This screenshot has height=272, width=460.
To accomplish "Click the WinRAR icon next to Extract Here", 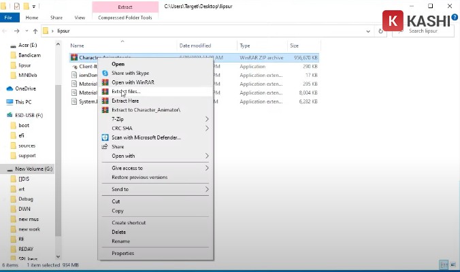I will (x=105, y=101).
